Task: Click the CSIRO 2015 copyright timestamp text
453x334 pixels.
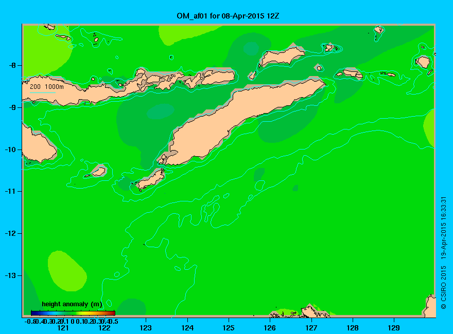Action: tap(444, 253)
